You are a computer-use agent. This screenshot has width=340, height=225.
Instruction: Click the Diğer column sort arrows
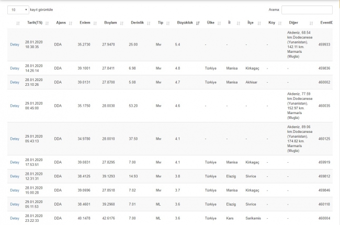310,23
